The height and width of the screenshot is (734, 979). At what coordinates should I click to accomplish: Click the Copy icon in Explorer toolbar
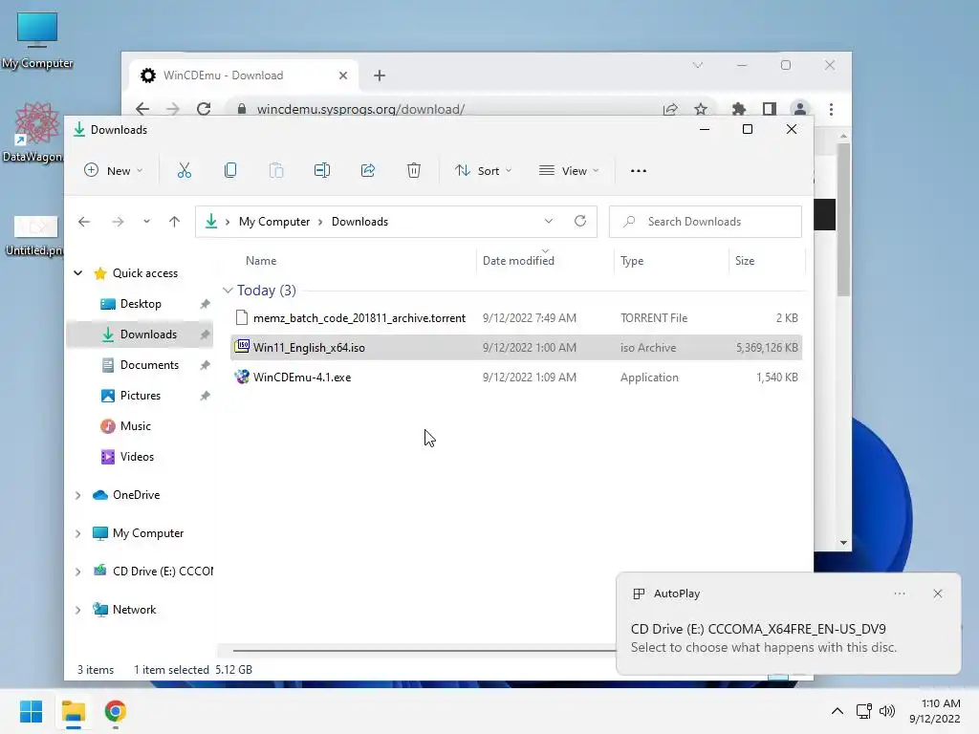coord(230,170)
